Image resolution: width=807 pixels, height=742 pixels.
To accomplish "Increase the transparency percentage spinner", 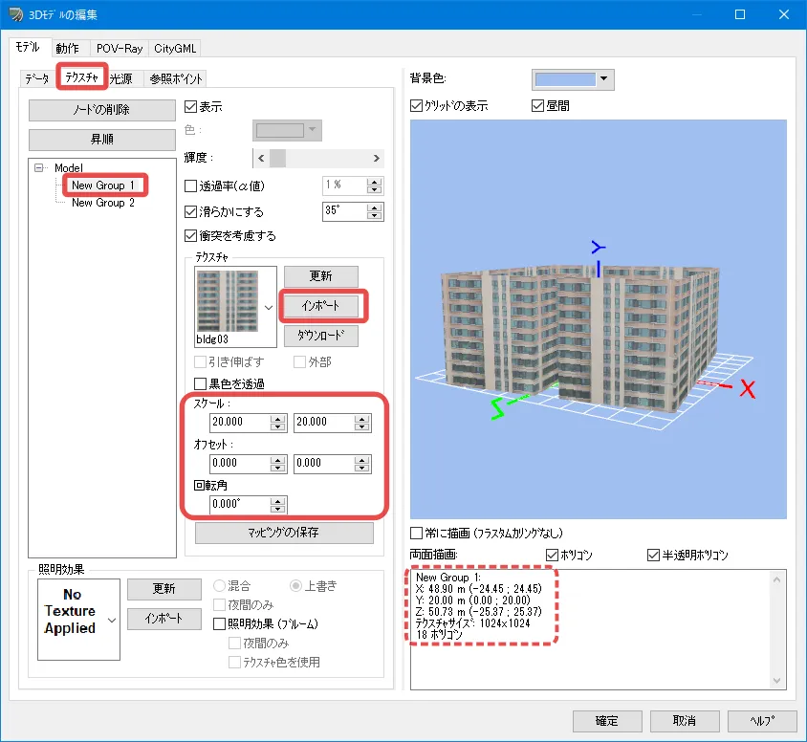I will tap(375, 180).
